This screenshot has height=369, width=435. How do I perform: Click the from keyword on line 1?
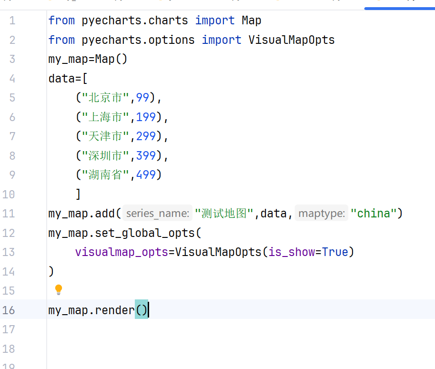61,20
